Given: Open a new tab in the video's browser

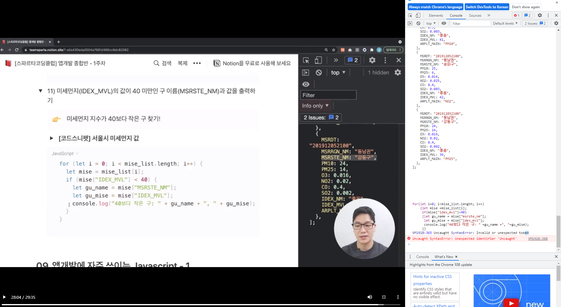Looking at the screenshot, I should pos(58,42).
